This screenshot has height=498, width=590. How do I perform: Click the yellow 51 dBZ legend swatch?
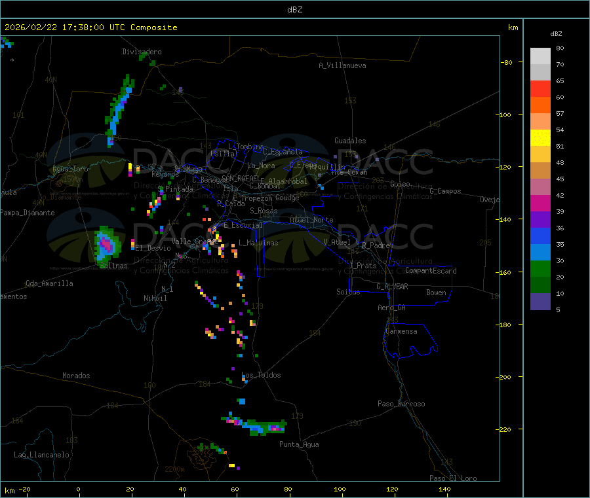[540, 138]
